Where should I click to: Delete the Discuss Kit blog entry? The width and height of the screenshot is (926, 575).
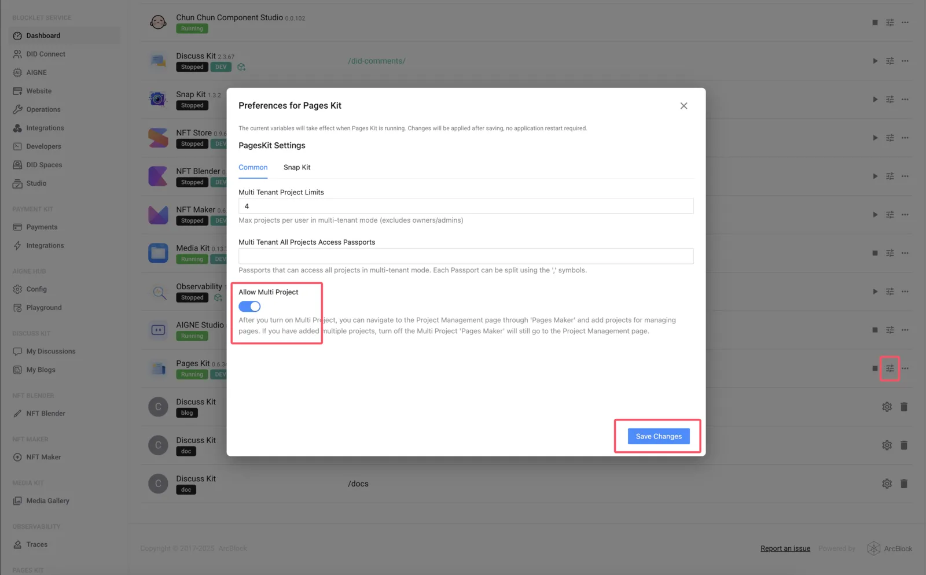point(904,407)
